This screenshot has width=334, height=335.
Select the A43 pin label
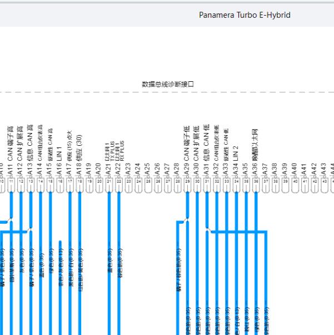point(324,169)
